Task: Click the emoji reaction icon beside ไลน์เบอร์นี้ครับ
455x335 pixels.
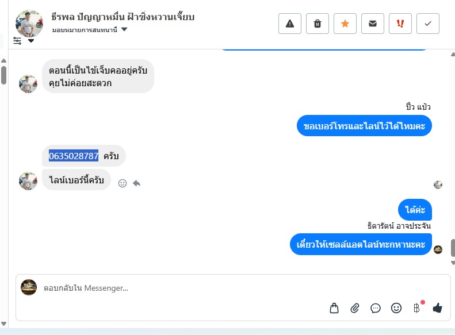Action: 123,183
